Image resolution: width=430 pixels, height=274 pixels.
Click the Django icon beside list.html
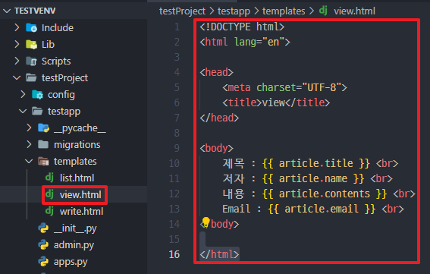(x=49, y=178)
